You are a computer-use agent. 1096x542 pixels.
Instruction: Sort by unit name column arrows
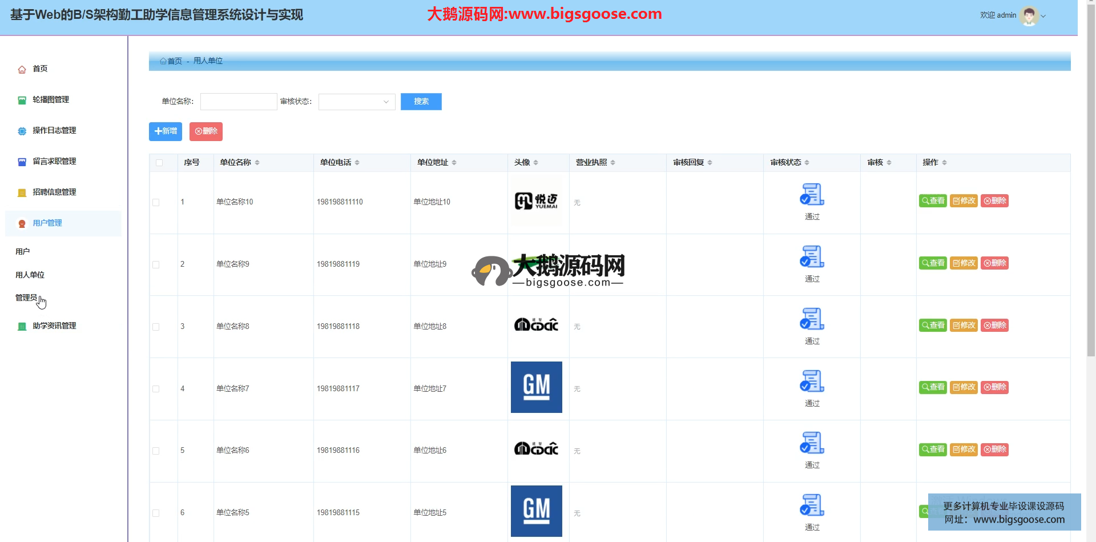click(x=257, y=163)
